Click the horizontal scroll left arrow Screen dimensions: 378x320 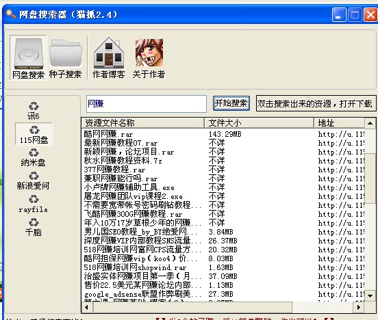(87, 307)
